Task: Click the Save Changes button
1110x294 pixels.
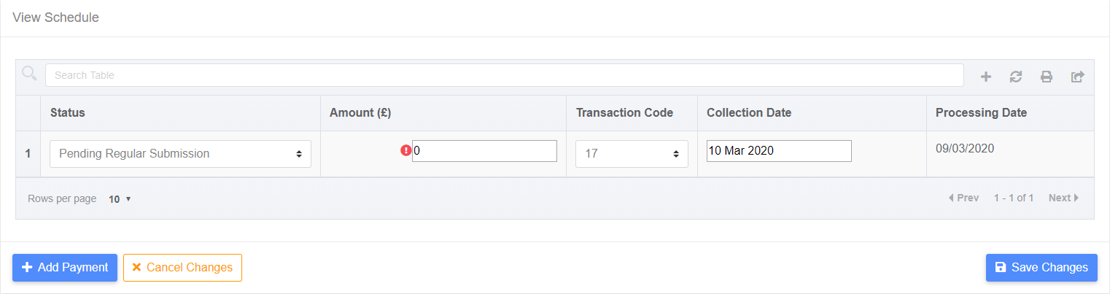Action: 1041,268
